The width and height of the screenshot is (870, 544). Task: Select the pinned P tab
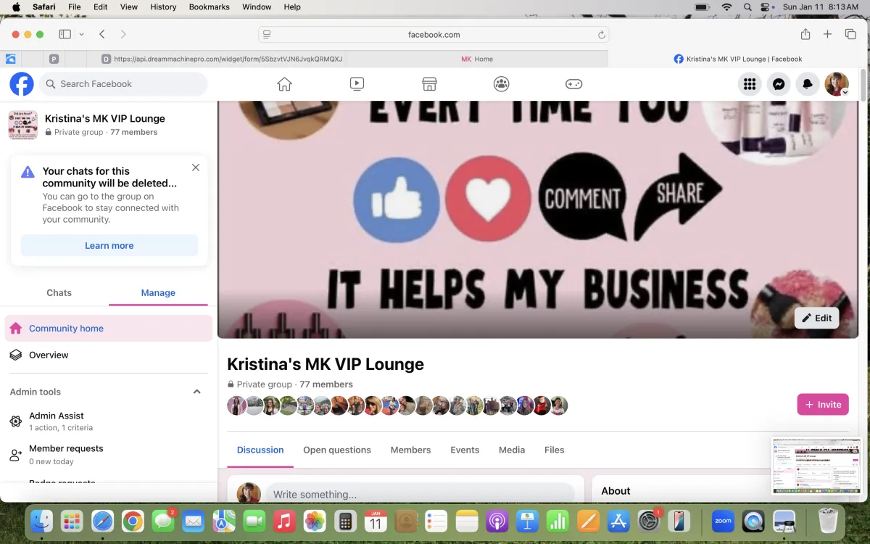point(54,59)
